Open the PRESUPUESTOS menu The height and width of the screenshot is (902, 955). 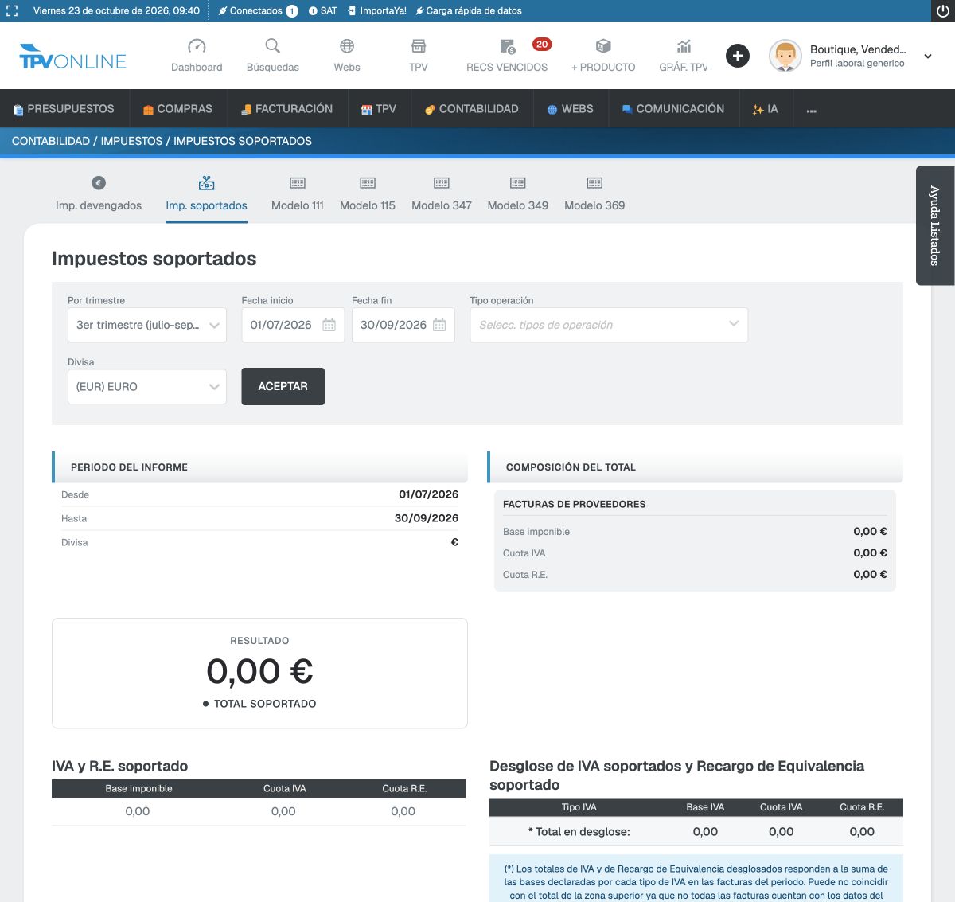(x=64, y=109)
